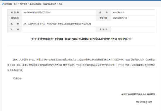Click the 名称 header cell
The height and width of the screenshot is (111, 161).
[15, 24]
